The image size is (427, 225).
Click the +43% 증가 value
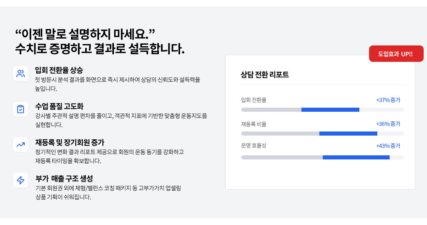pos(388,146)
